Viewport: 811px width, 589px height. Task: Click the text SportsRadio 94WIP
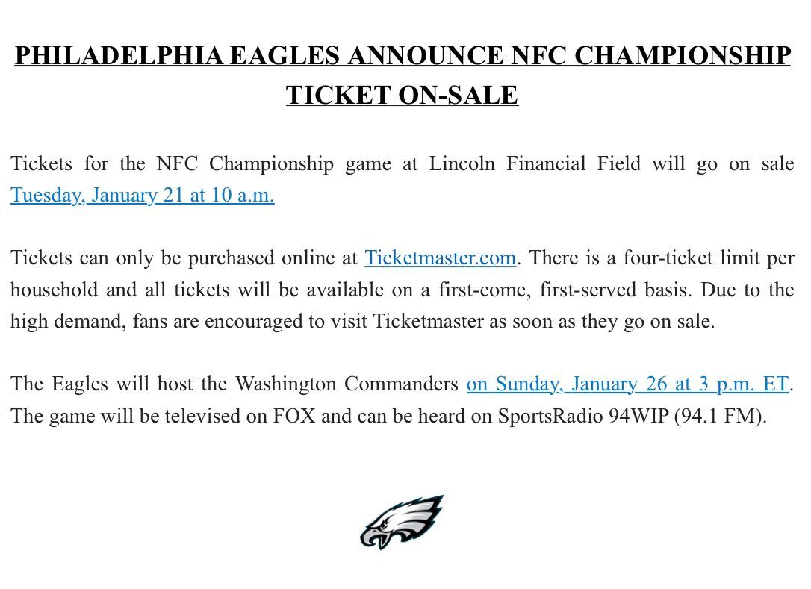click(583, 416)
